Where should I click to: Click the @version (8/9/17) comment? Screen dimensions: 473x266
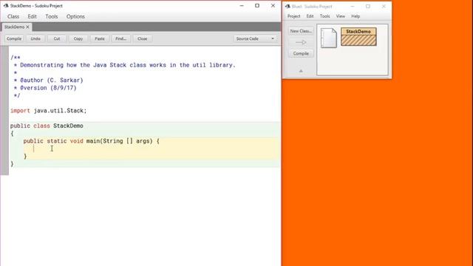tap(45, 88)
